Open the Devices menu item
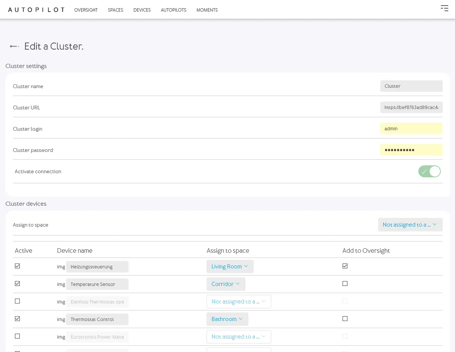 pos(142,10)
